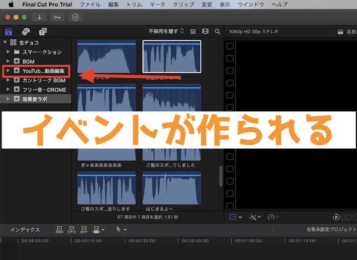The height and width of the screenshot is (260, 357).
Task: Collapse the 生チョコ library triangle
Action: tap(5, 42)
